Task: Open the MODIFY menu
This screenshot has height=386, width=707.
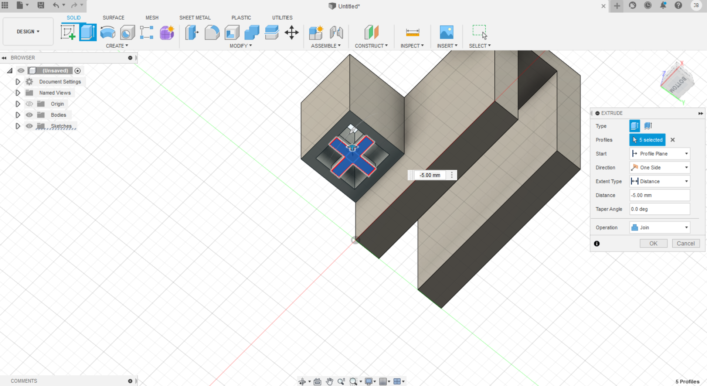Action: coord(241,46)
